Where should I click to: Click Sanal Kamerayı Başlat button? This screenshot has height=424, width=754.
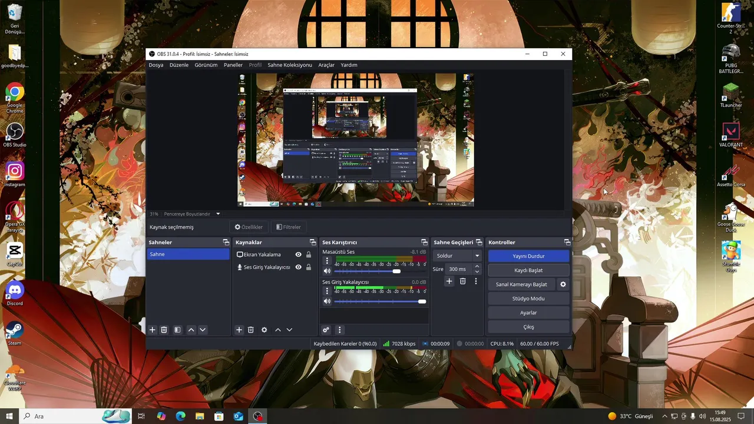[521, 284]
